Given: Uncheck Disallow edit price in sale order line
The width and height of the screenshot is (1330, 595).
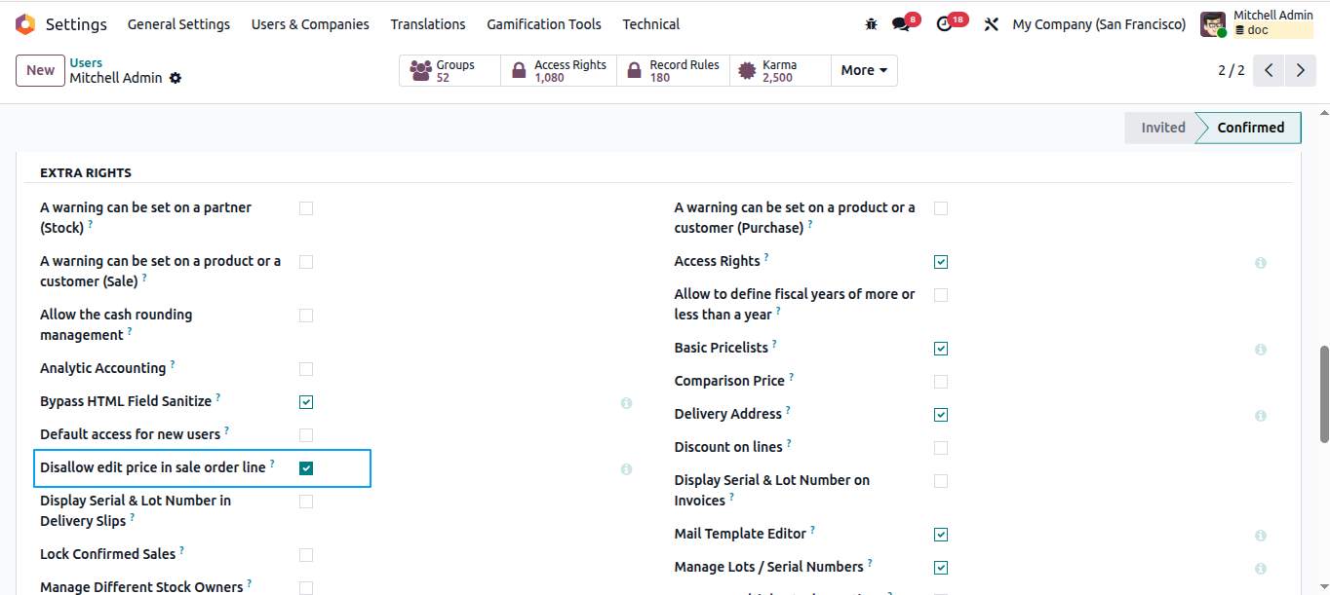Looking at the screenshot, I should click(x=306, y=468).
